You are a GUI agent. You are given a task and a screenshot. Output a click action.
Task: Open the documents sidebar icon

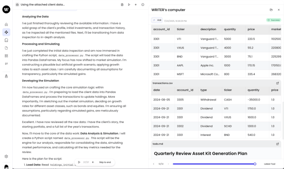point(6,48)
